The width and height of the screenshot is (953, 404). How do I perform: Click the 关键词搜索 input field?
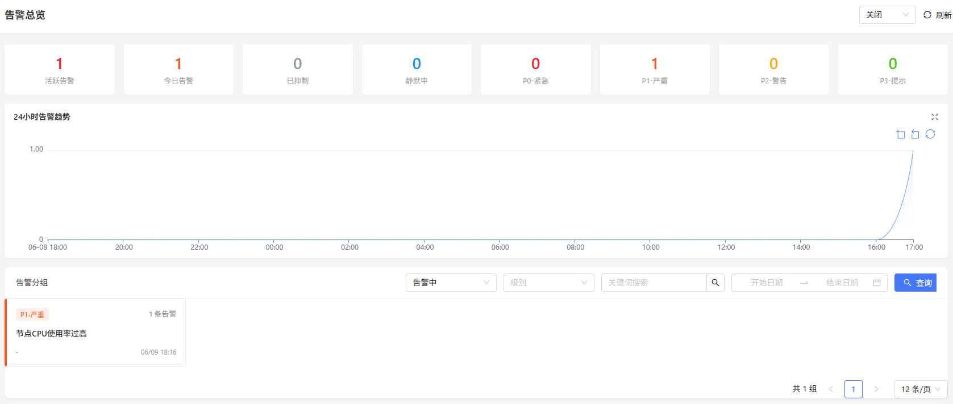(654, 283)
